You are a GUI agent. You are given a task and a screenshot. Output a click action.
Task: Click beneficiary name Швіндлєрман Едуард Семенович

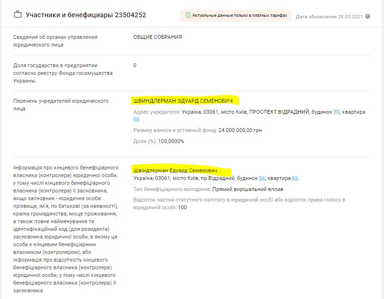point(181,171)
